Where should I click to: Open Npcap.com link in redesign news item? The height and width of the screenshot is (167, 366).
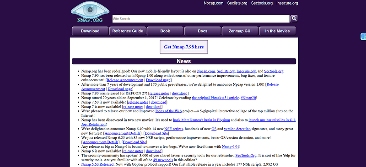(205, 71)
